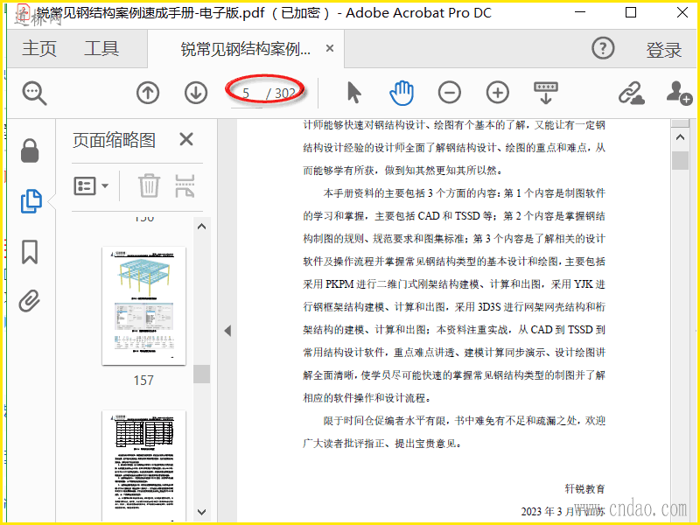700x525 pixels.
Task: Switch to the 主页 home tab
Action: tap(39, 48)
